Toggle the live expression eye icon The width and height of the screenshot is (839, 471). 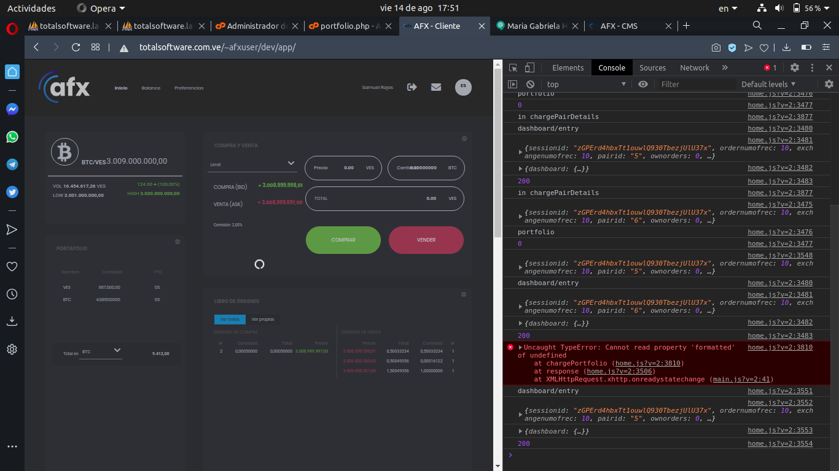tap(643, 84)
